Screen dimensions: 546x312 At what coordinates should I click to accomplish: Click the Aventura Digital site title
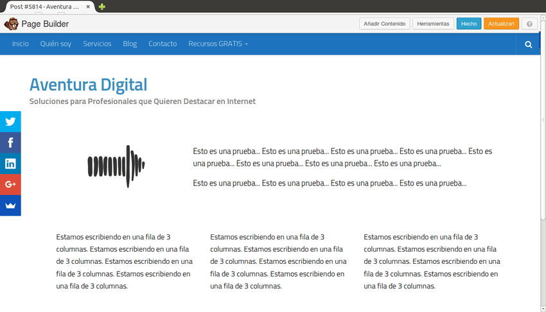click(88, 85)
